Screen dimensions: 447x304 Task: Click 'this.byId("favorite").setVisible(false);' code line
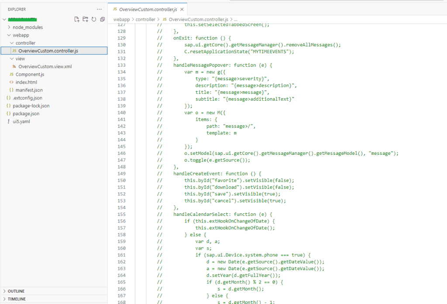click(239, 180)
